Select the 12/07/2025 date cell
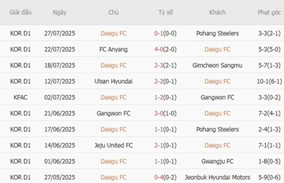This screenshot has height=183, width=284. (59, 81)
